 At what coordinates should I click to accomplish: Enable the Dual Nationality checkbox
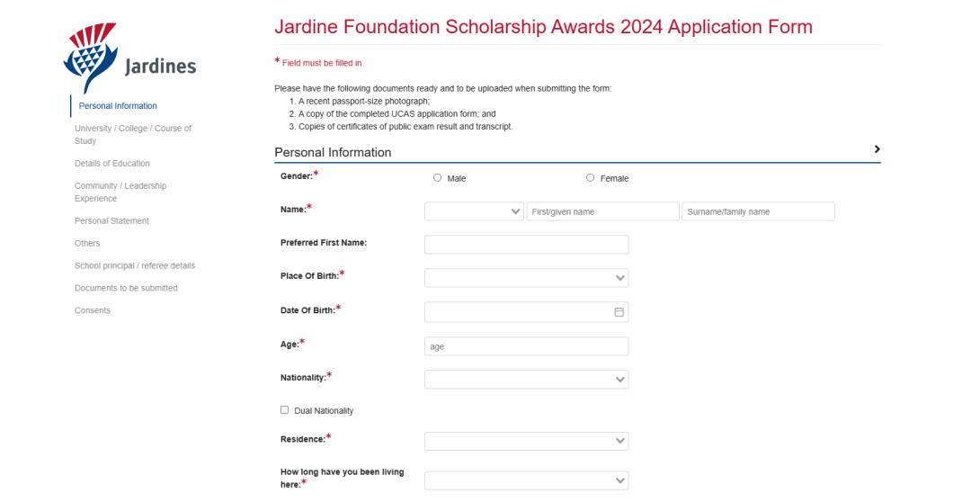(284, 409)
